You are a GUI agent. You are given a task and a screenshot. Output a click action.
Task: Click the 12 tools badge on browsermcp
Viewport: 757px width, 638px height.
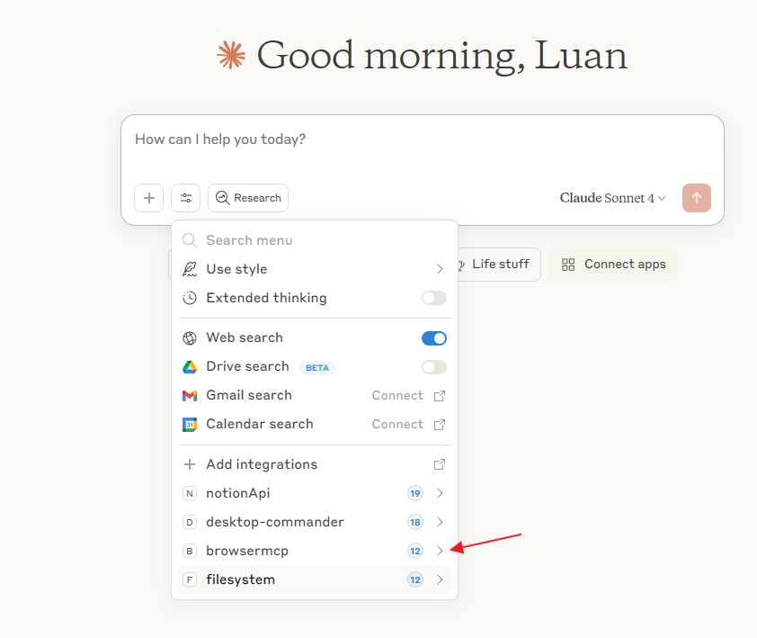[414, 551]
